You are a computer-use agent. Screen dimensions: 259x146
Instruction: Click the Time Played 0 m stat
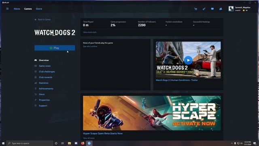88,24
